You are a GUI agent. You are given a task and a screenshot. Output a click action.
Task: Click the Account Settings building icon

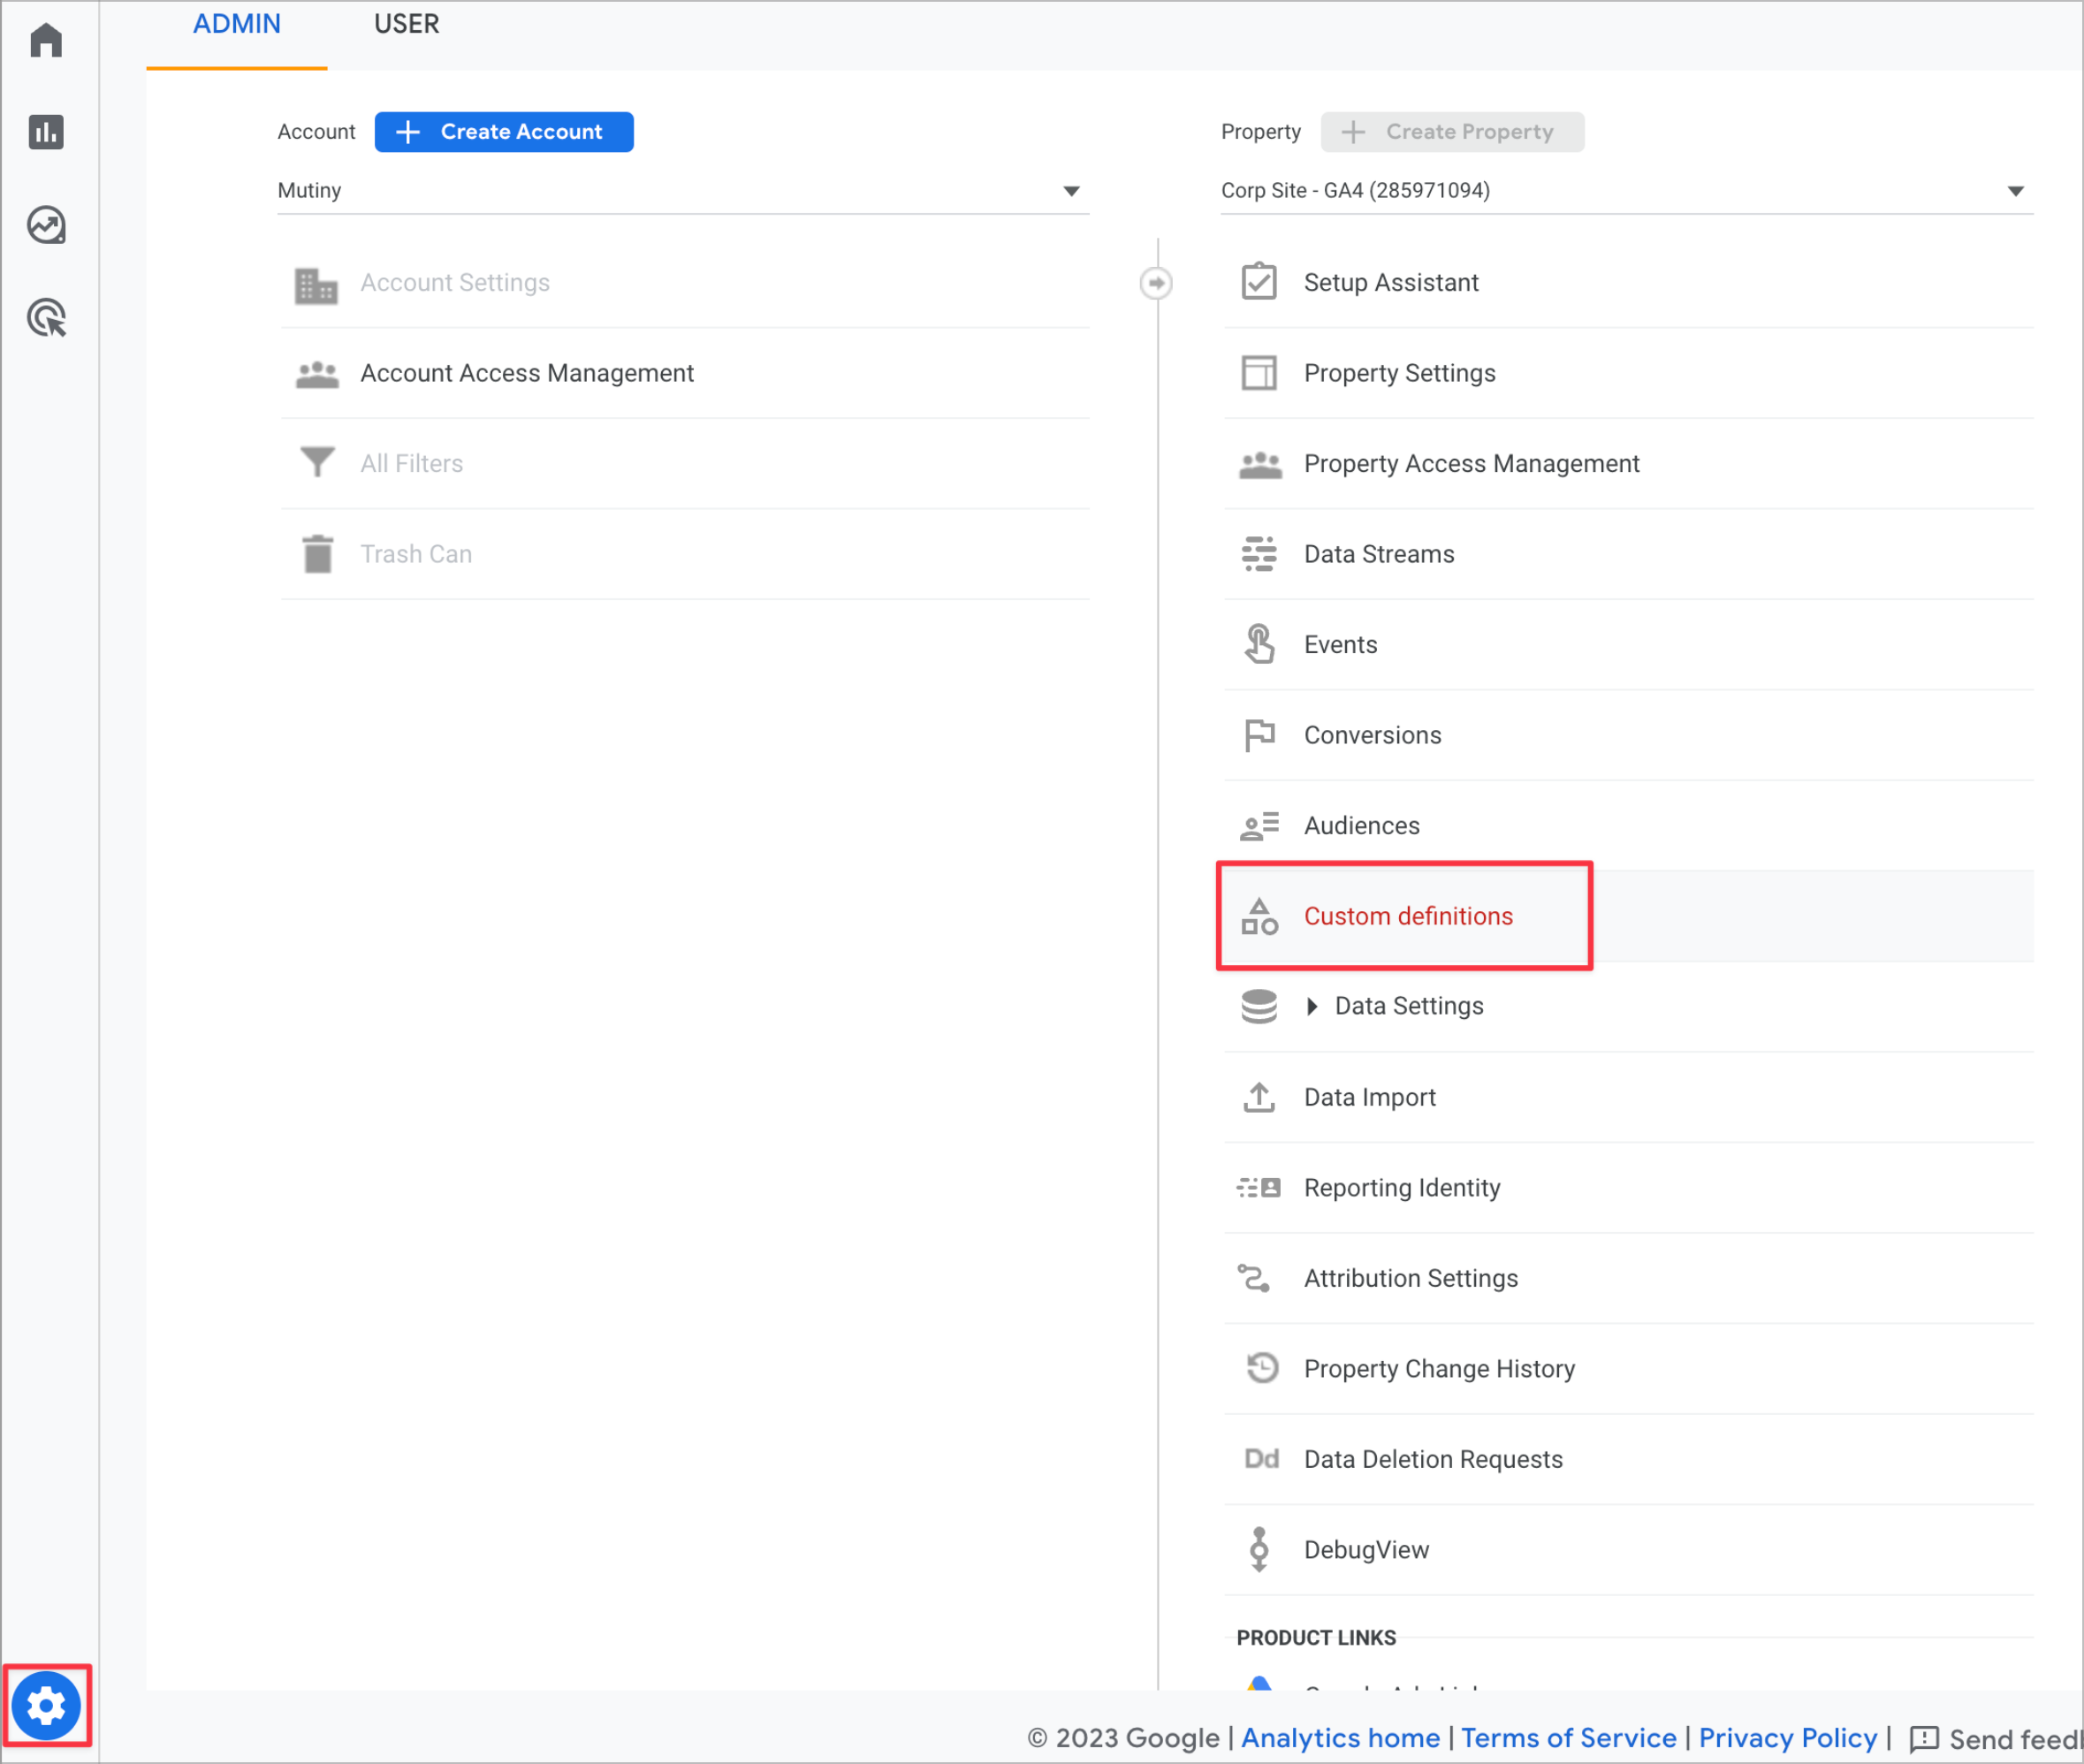(x=316, y=285)
